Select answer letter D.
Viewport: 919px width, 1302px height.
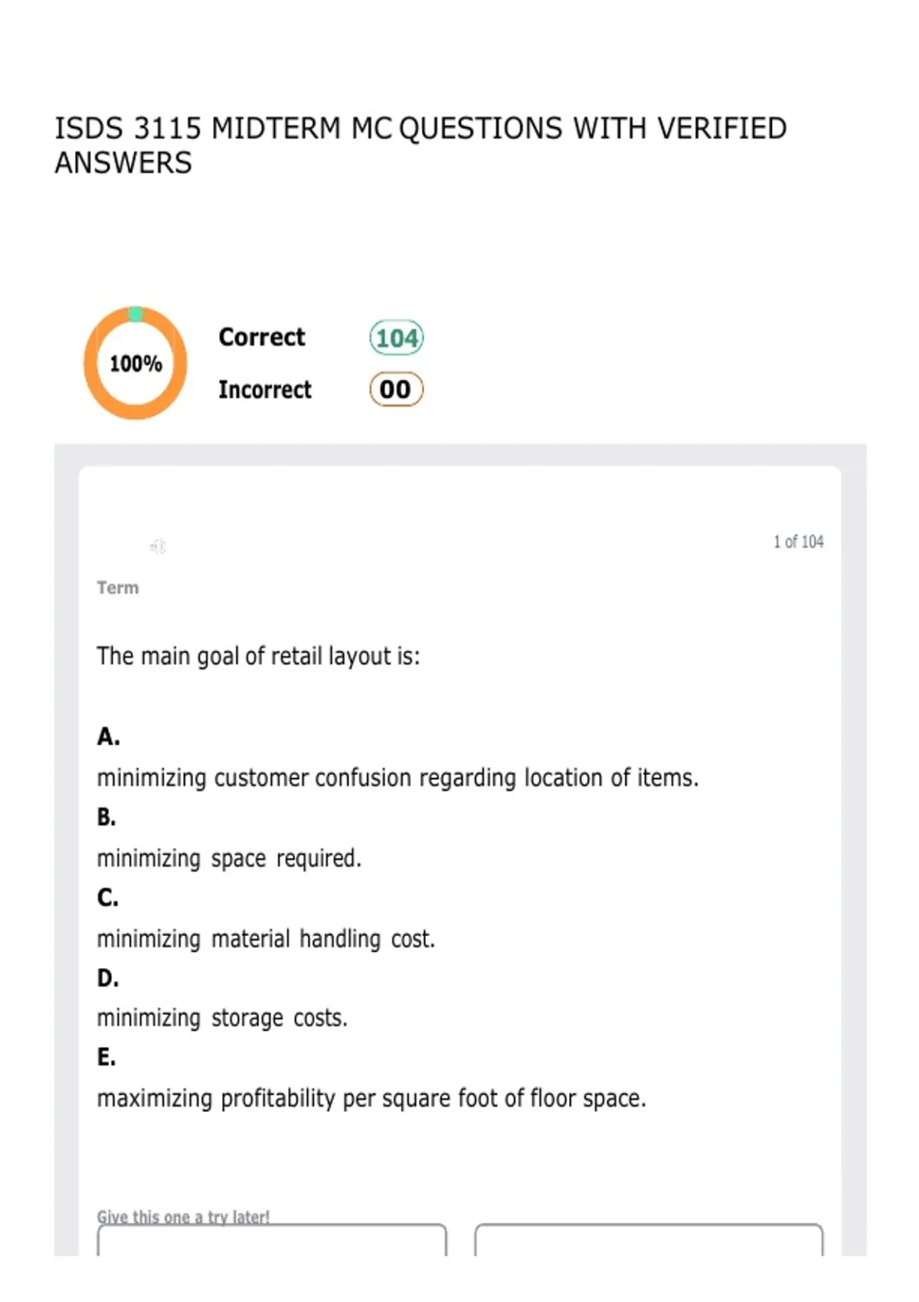[107, 978]
